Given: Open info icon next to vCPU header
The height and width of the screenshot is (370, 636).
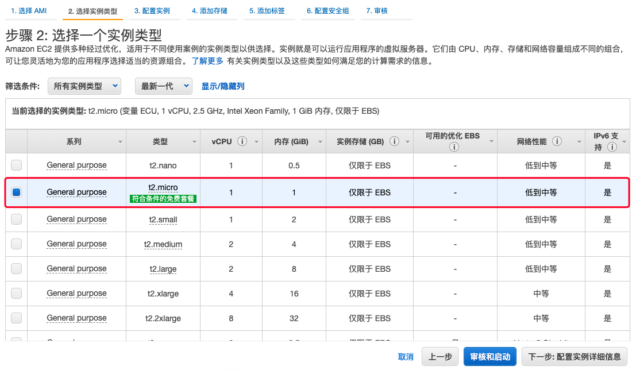Looking at the screenshot, I should point(242,141).
